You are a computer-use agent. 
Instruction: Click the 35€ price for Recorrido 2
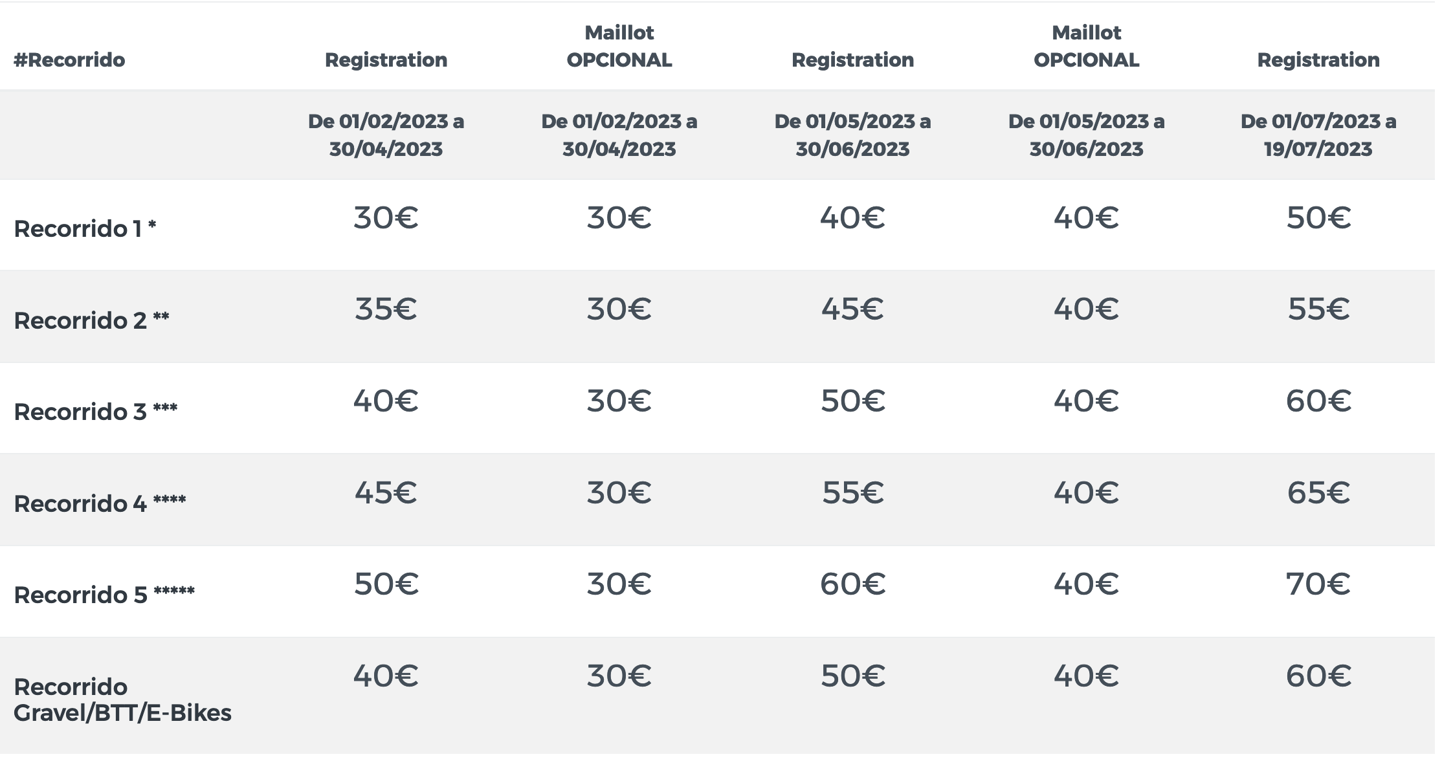(386, 309)
